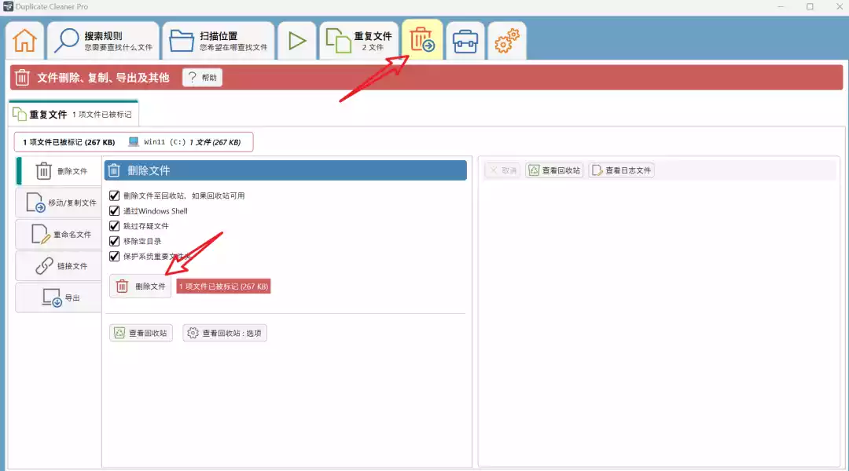Open the toolbox briefcase tab icon
The image size is (849, 471).
465,41
